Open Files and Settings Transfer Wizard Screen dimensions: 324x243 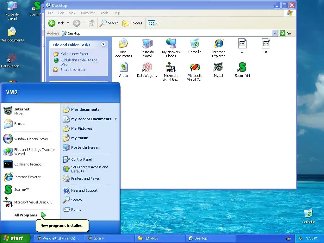pyautogui.click(x=30, y=152)
